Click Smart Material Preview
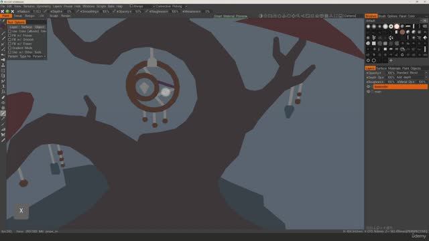Screen dimensions: 429x241 point(231,16)
